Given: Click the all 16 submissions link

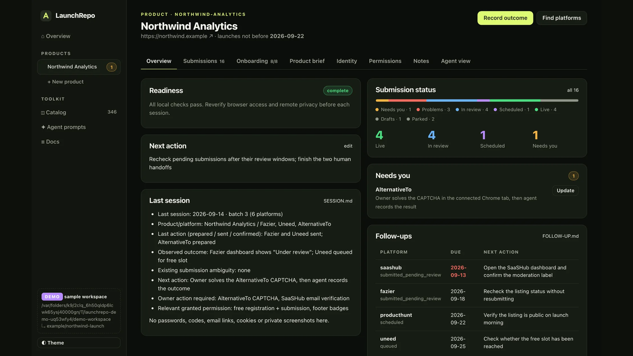Looking at the screenshot, I should (573, 90).
